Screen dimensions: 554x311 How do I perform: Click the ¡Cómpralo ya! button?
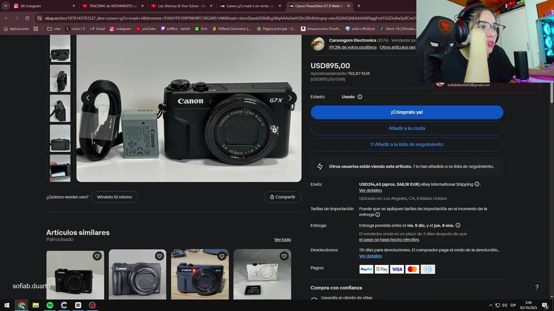click(407, 112)
